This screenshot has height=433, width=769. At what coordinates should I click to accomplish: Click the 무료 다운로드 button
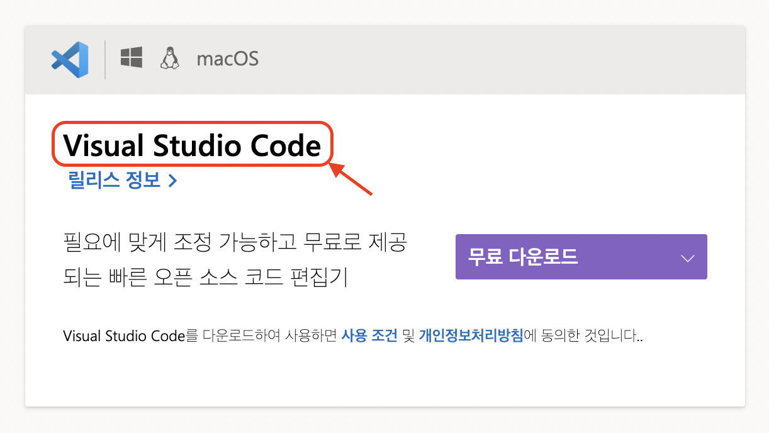(x=581, y=257)
